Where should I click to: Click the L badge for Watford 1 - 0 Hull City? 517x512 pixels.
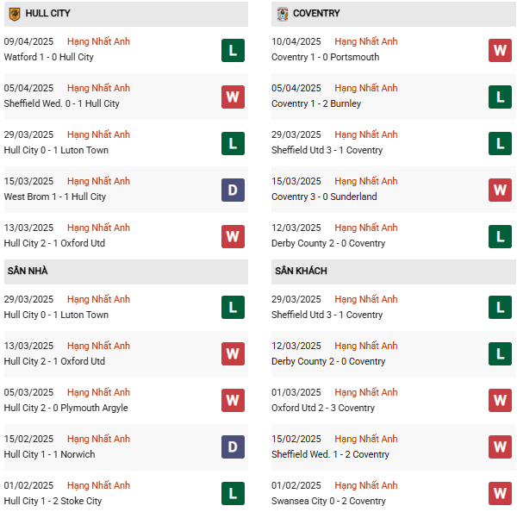[x=233, y=50]
